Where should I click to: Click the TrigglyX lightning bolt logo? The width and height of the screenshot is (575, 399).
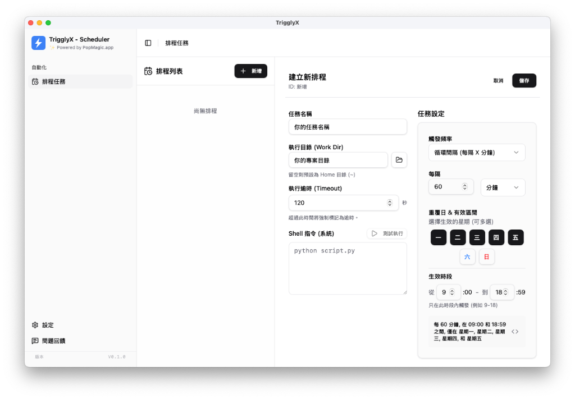pyautogui.click(x=39, y=43)
